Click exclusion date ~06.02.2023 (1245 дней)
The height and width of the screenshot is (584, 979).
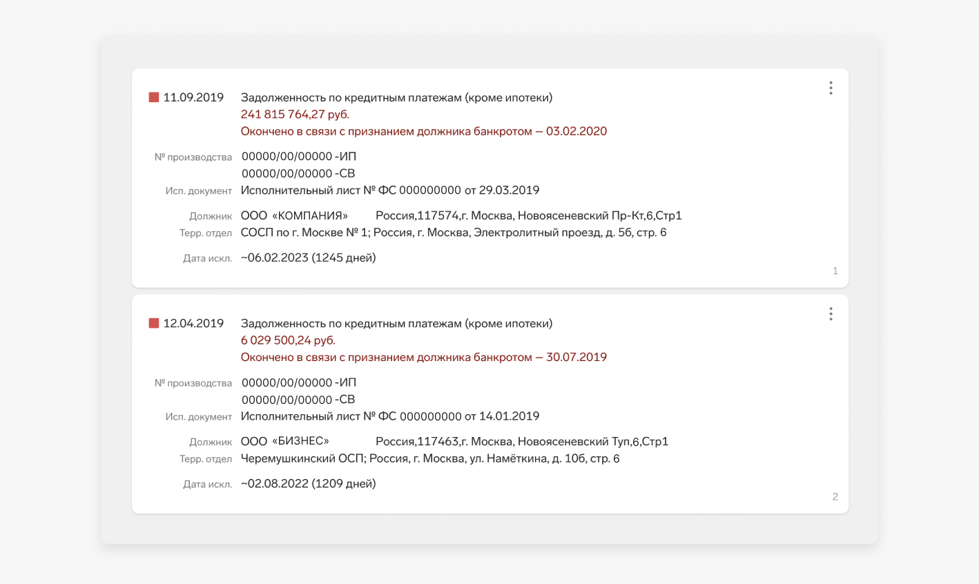pos(308,257)
